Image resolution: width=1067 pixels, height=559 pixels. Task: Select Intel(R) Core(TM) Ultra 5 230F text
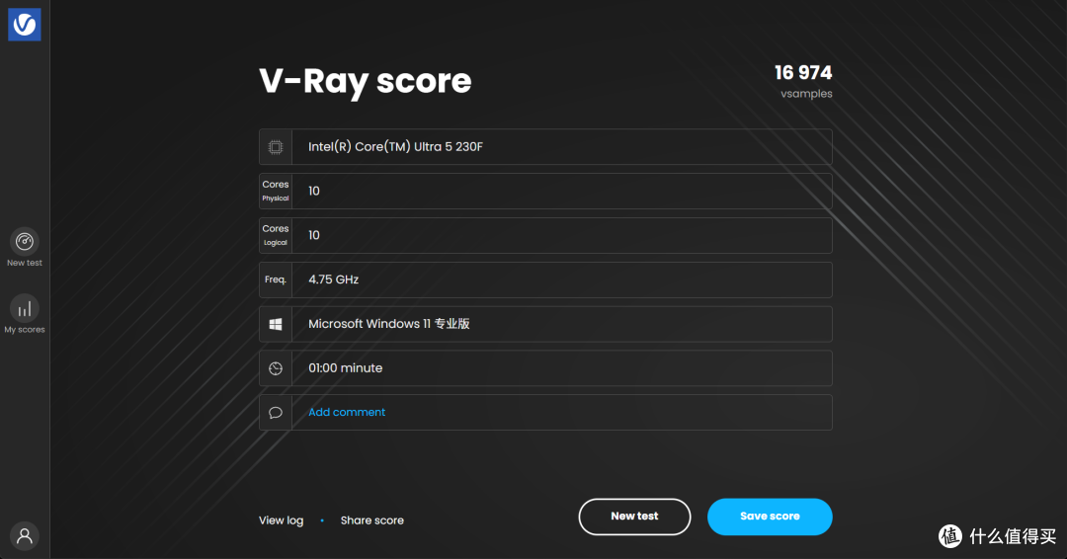tap(395, 147)
